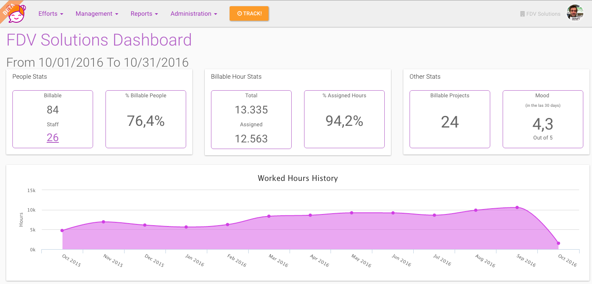Click the Mar 2016 data point
Screen dimensions: 592x284
269,216
